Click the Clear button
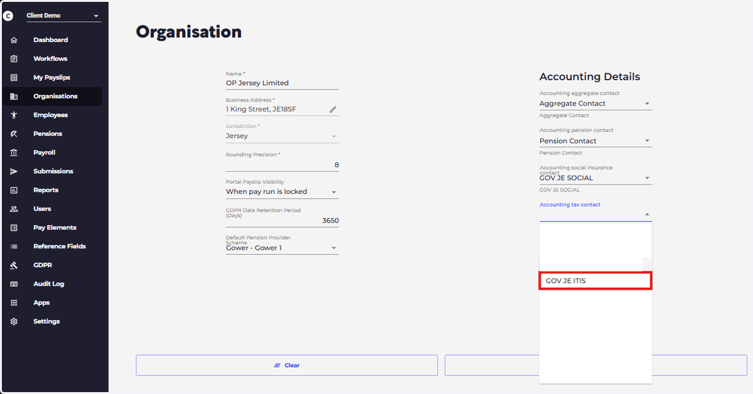753x394 pixels. (287, 365)
